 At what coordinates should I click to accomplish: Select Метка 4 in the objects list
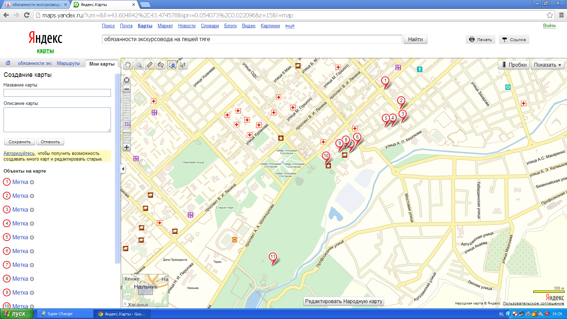(20, 223)
